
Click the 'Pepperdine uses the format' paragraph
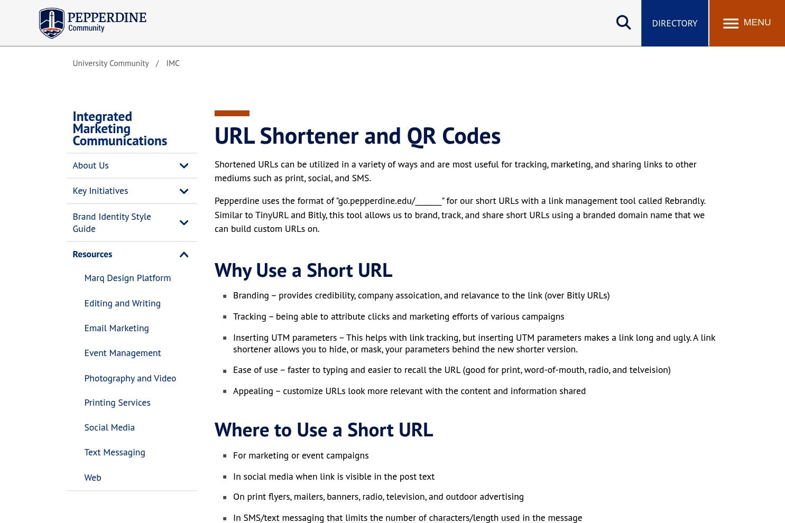click(x=460, y=214)
